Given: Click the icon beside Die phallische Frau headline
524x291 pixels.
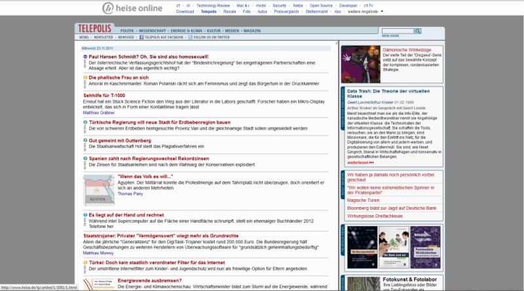Looking at the screenshot, I should click(85, 77).
